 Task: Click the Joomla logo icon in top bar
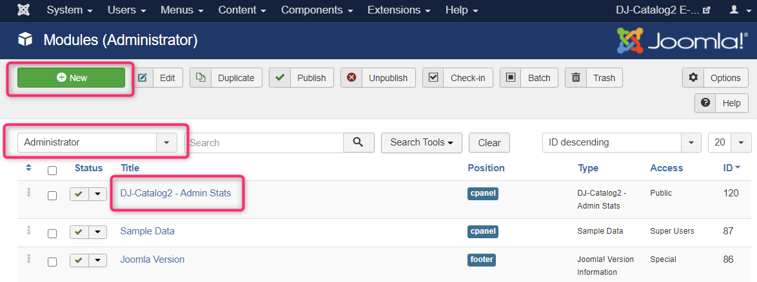coord(23,10)
